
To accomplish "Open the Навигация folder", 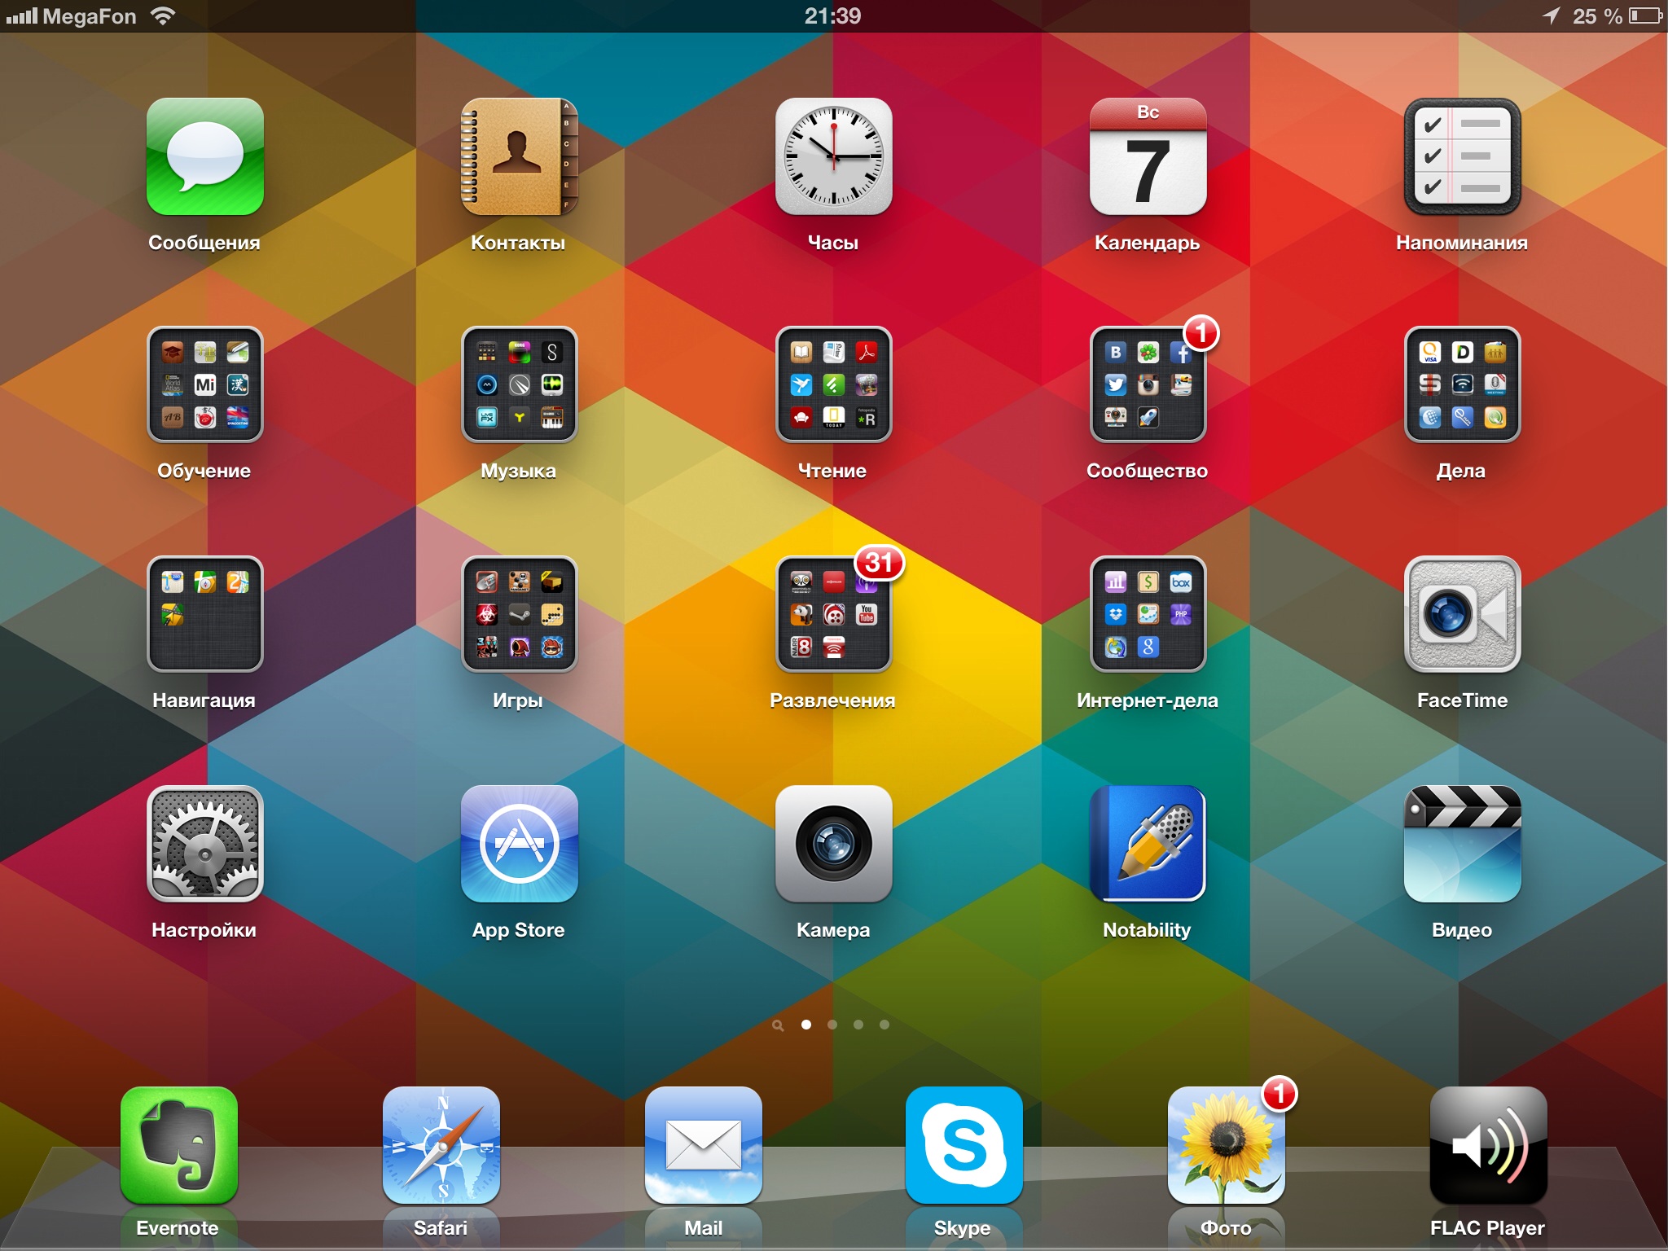I will 204,614.
